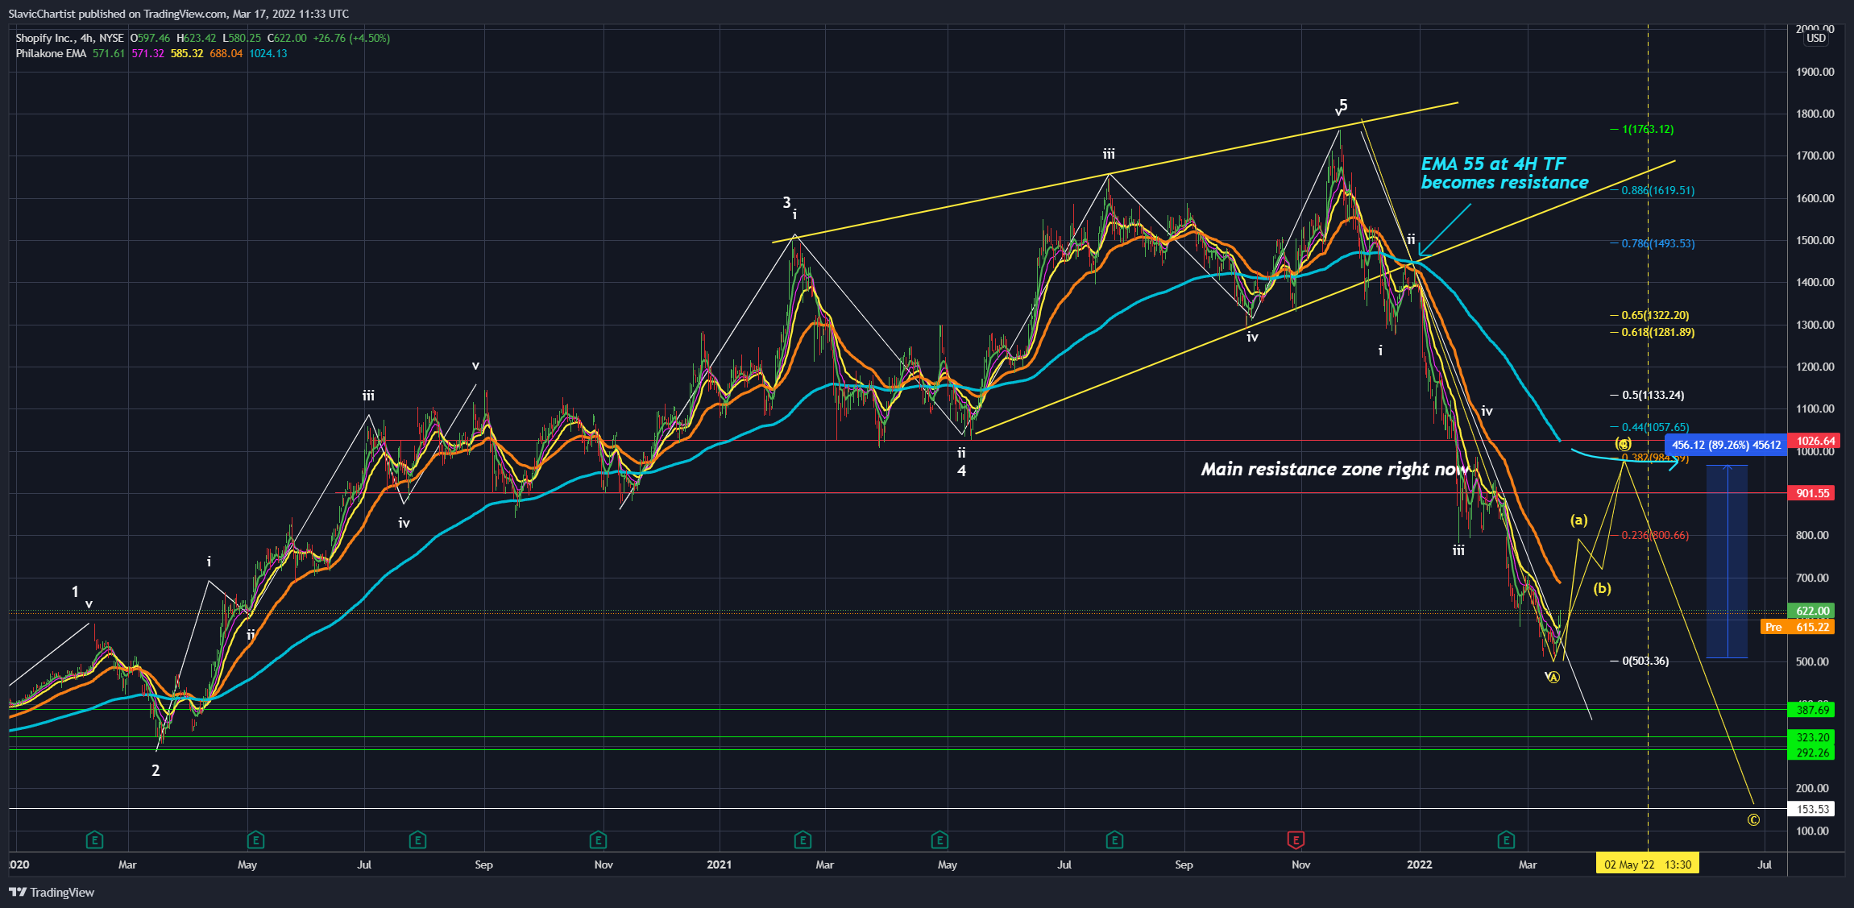This screenshot has height=908, width=1854.
Task: Click the Fibonacci 0.618(1281.89) level label
Action: 1658,332
